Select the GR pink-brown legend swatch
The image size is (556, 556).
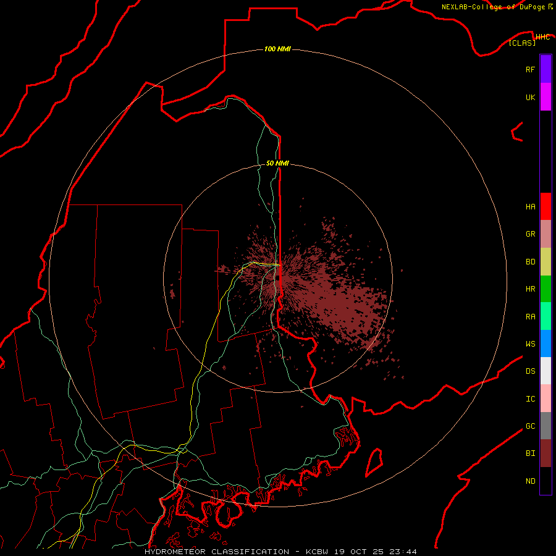click(x=545, y=234)
